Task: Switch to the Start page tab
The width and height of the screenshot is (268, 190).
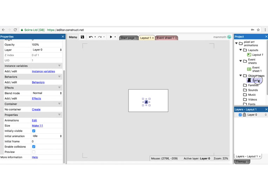Action: pos(128,38)
